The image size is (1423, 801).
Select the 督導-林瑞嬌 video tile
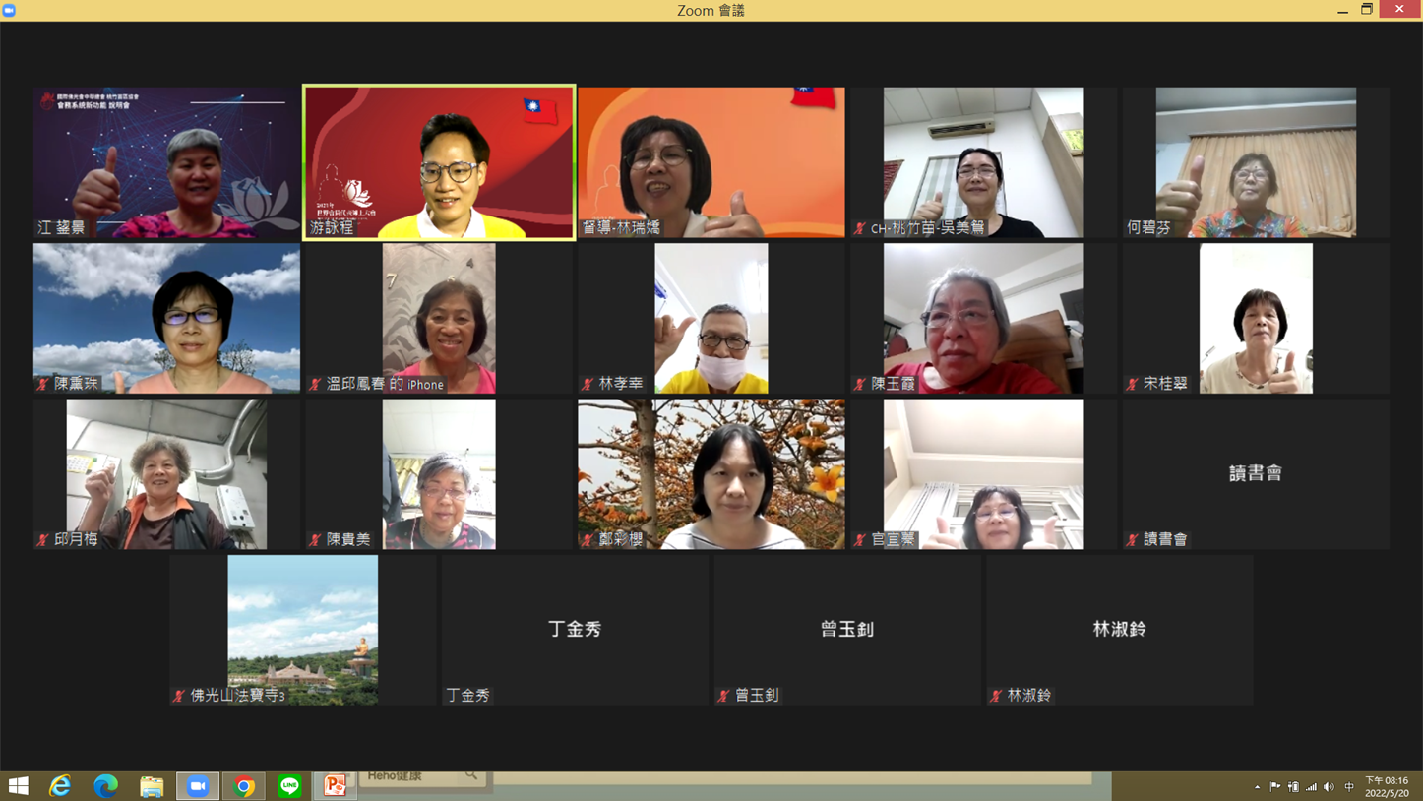coord(711,161)
